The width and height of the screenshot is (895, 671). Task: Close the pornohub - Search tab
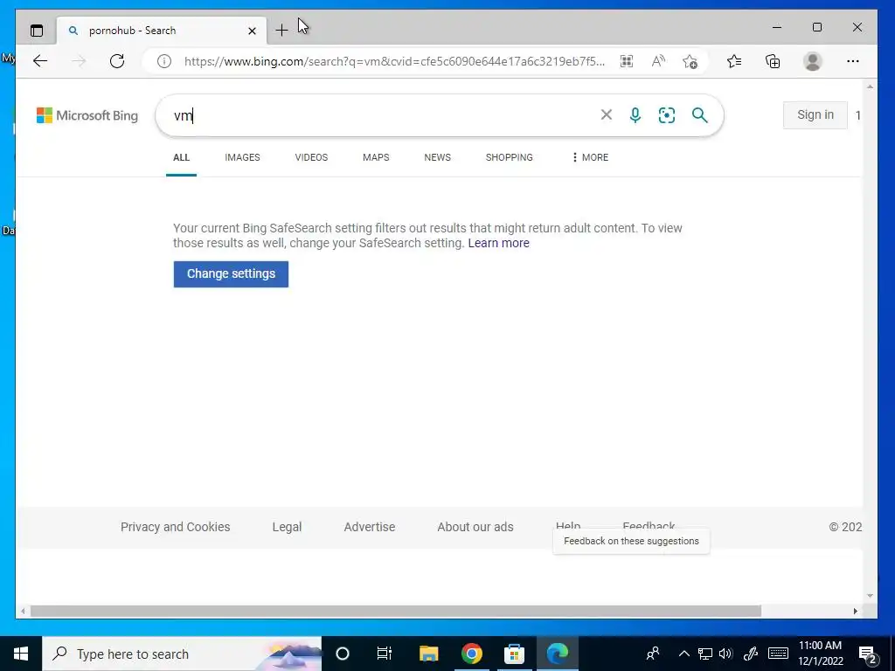[x=252, y=31]
